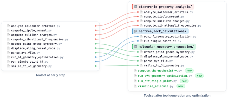228x98 pixels.
Task: Click file icon beside compute_mulliken_charges.py in early toolset
Action: coord(8,35)
